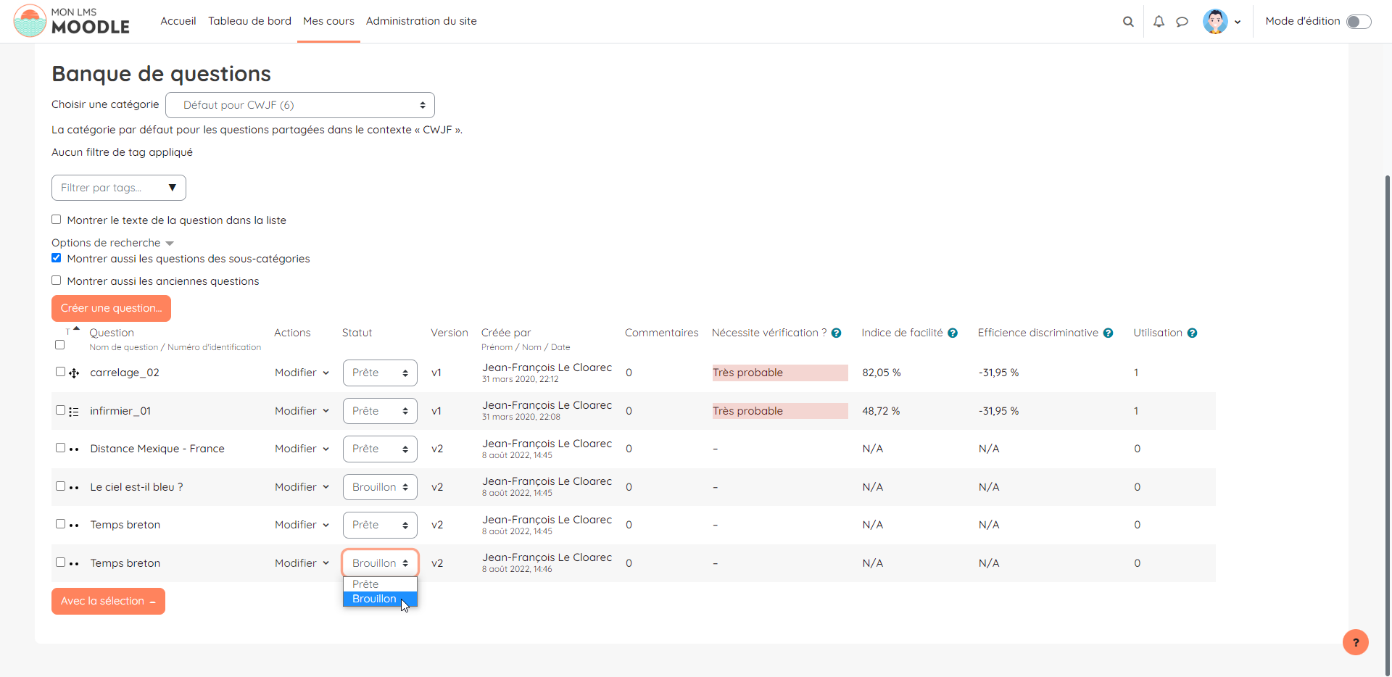Click the Filtrer par tags field

point(118,188)
